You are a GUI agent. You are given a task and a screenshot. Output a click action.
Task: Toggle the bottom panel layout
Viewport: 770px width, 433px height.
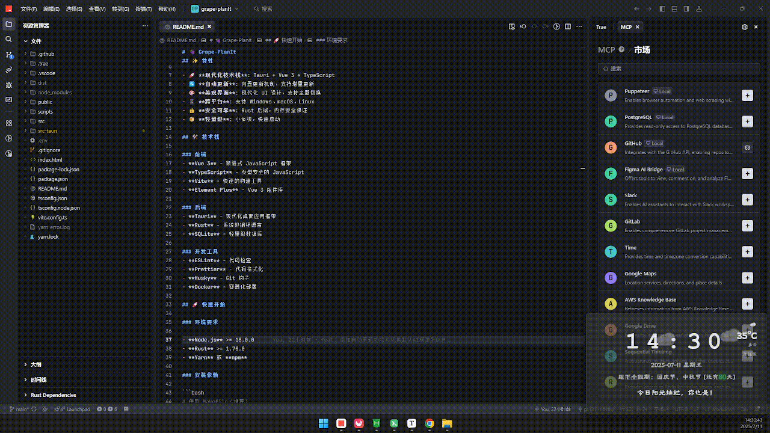(675, 9)
